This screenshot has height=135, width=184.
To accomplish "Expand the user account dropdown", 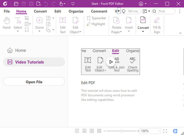I will coord(146,4).
